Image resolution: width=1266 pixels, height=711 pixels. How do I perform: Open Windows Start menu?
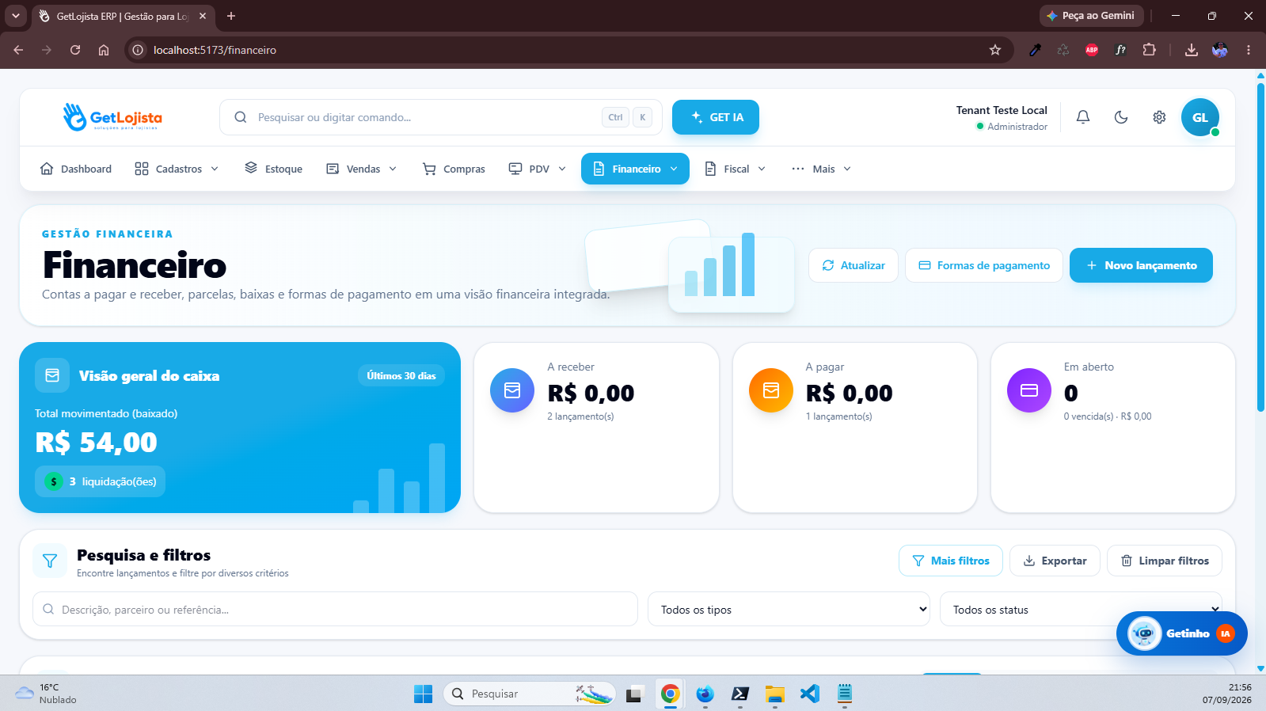click(x=424, y=694)
